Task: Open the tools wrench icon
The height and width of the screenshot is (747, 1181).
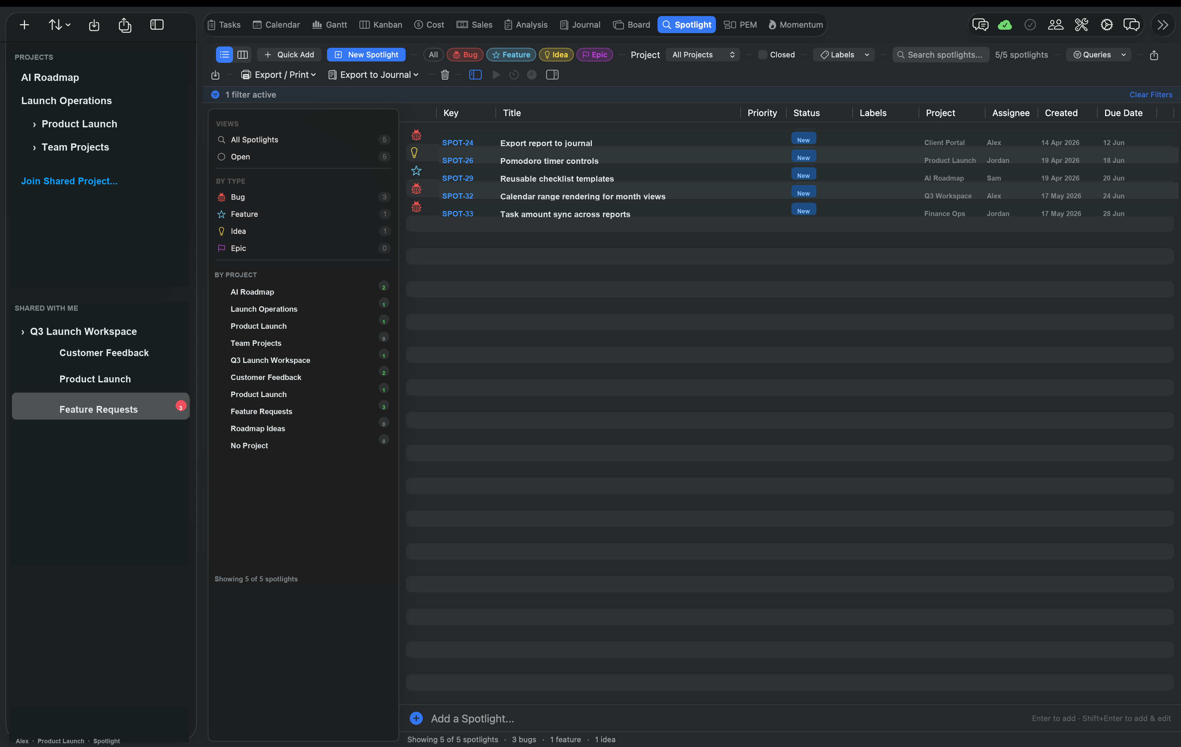Action: [1081, 25]
